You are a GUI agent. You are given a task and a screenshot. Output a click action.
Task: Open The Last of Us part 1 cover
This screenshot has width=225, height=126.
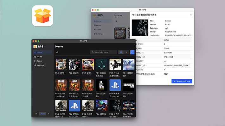click(102, 85)
